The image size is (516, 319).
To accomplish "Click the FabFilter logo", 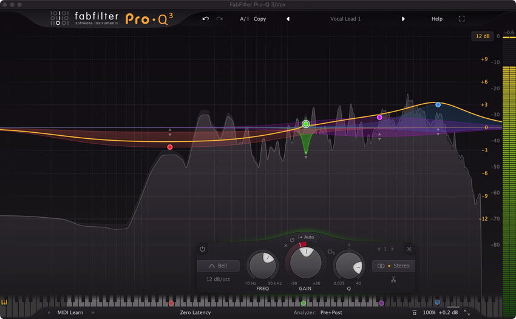I will click(x=84, y=18).
